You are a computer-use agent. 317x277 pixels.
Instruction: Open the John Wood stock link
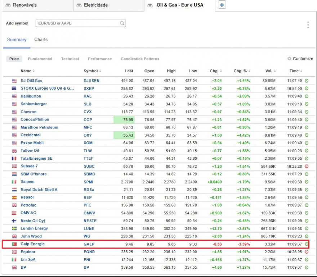31,236
